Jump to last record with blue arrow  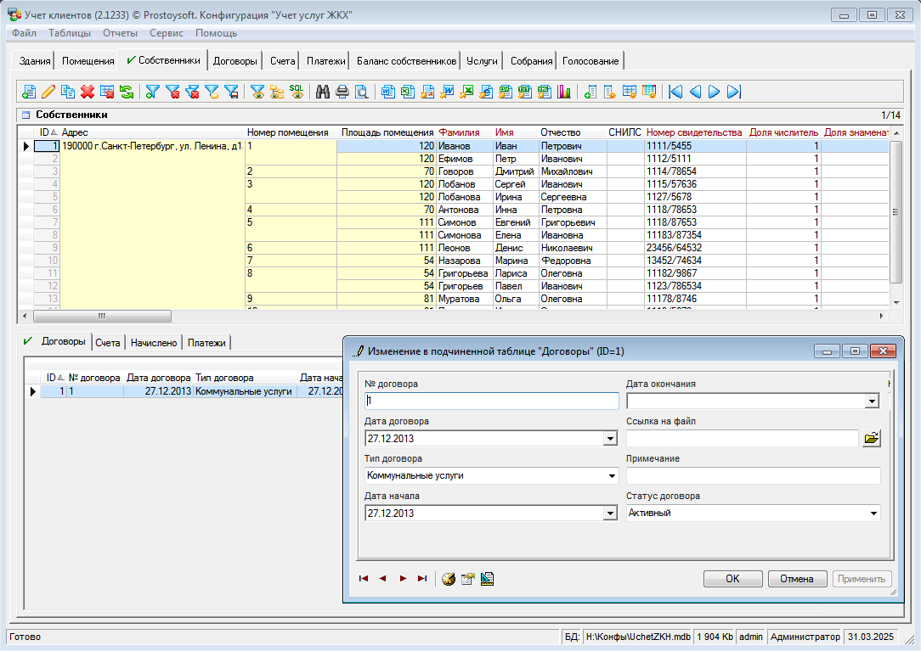click(x=735, y=92)
